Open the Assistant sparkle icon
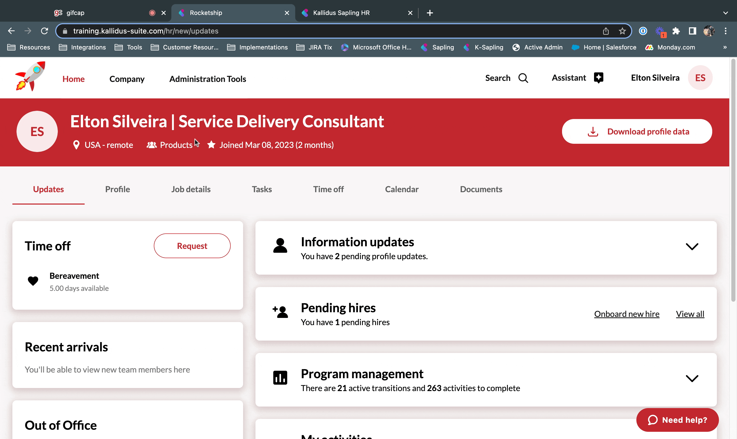 click(x=599, y=78)
